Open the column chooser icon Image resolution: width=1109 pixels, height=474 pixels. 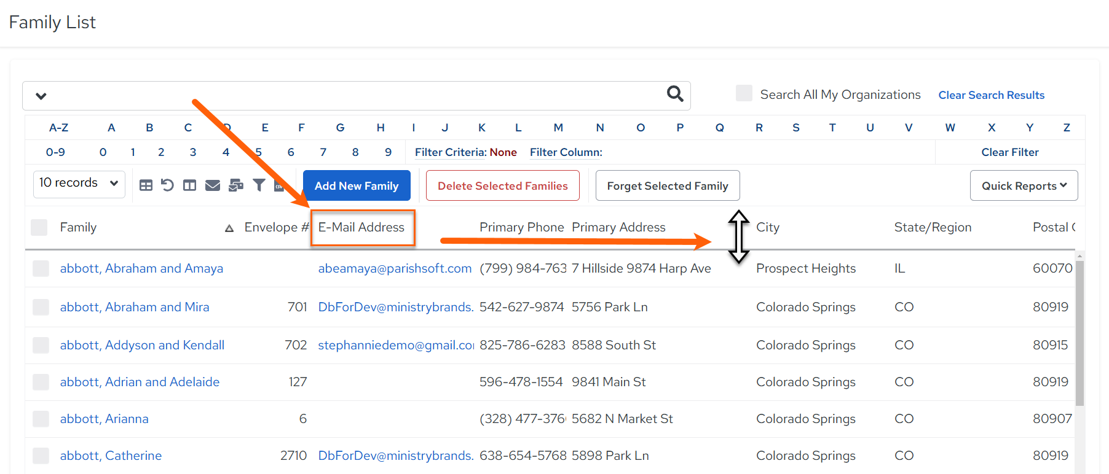click(x=189, y=185)
